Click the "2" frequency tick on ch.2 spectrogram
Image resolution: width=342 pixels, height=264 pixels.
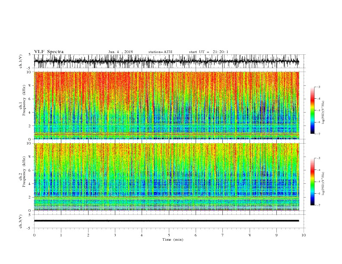click(30, 197)
